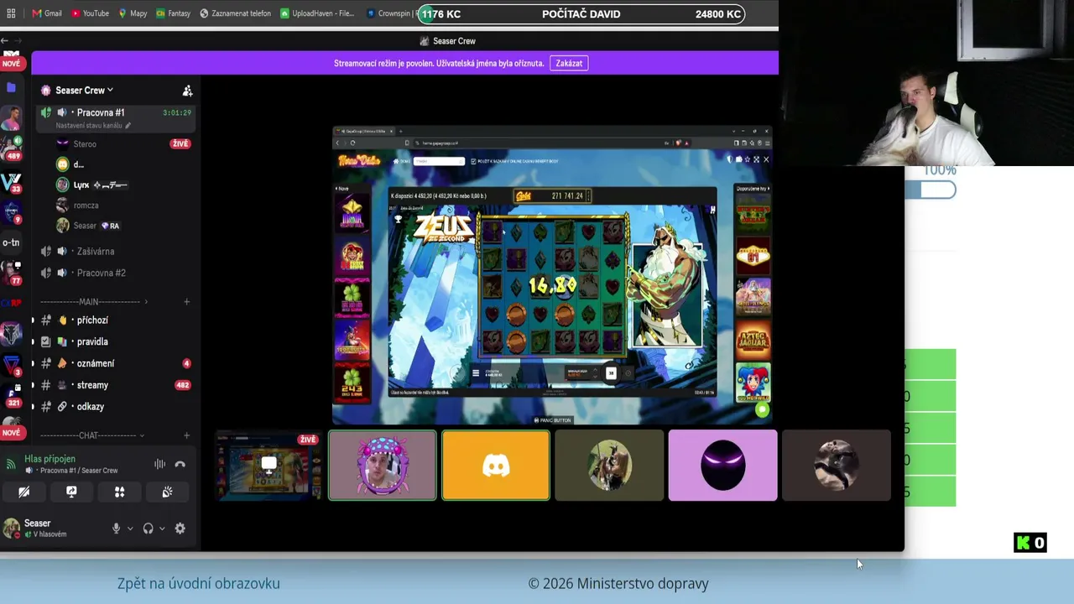The height and width of the screenshot is (604, 1074).
Task: Click the screen share button
Action: [x=71, y=492]
